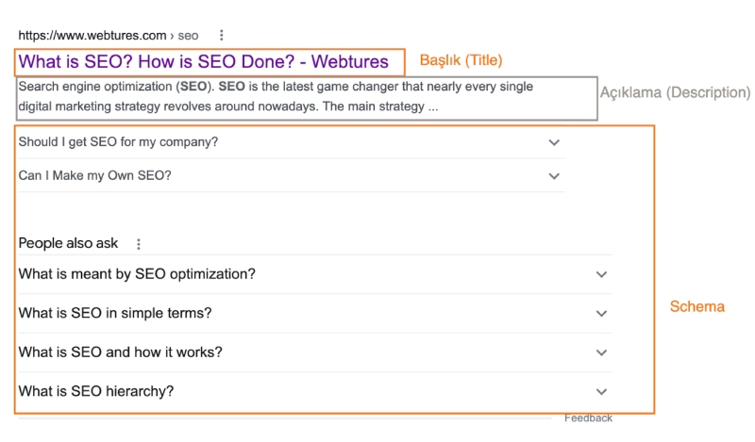The image size is (755, 442).
Task: Click the "seo" breadcrumb after the URL
Action: tap(188, 36)
